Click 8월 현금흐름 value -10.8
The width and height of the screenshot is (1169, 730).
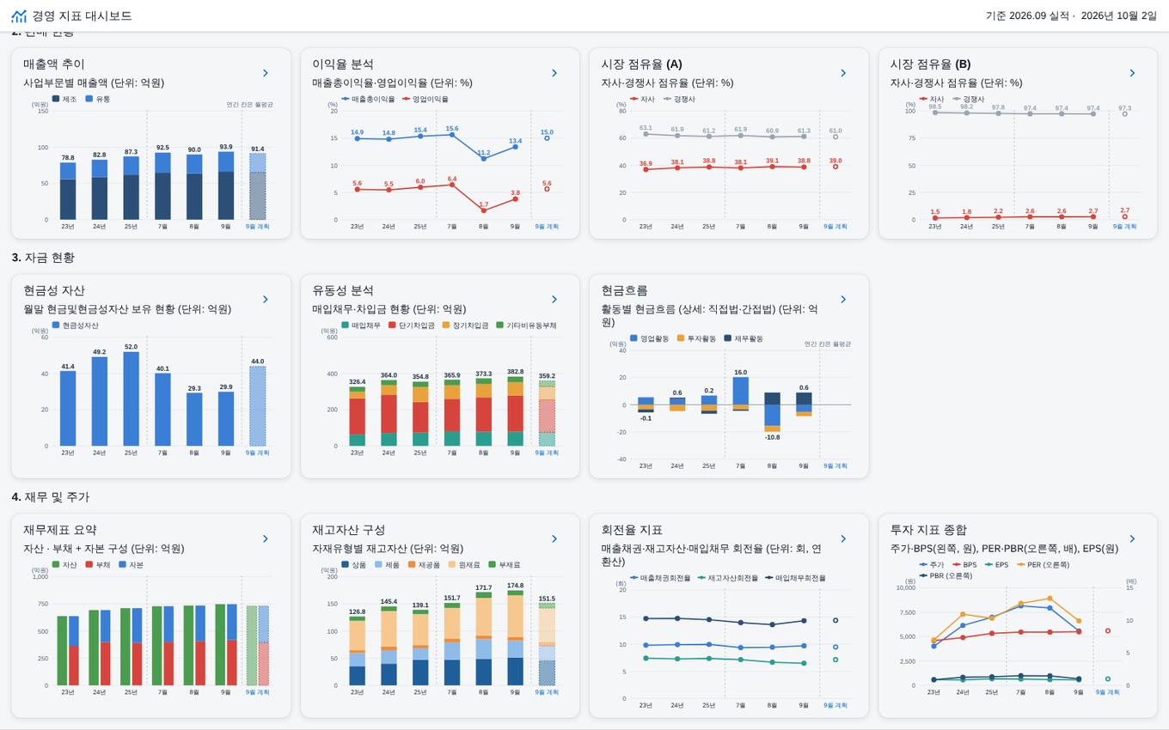773,437
